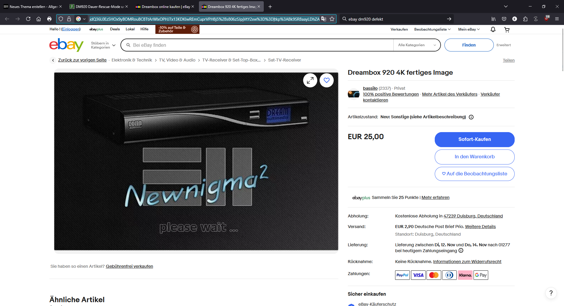Screen dimensions: 564x306
Task: Open Alle Kategorien dropdown
Action: tap(417, 45)
